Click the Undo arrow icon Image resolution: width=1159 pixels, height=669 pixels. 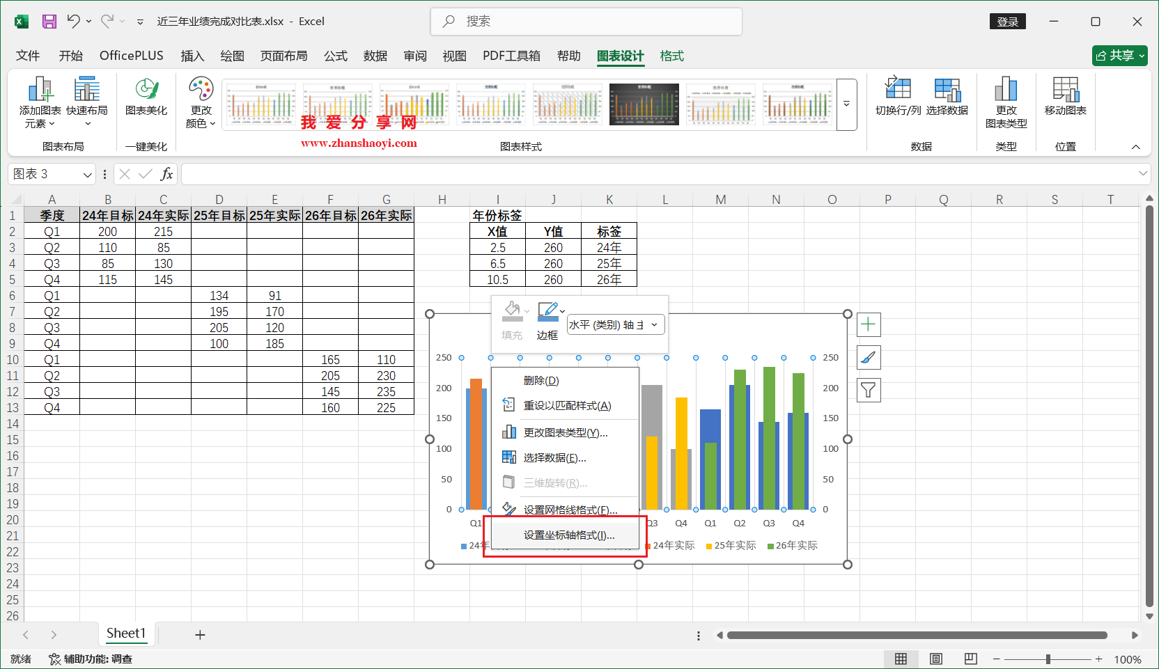73,22
